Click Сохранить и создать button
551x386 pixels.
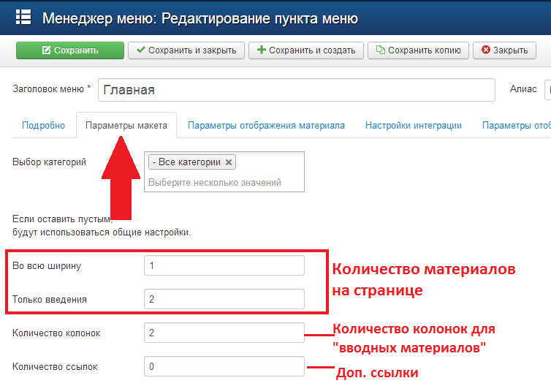point(305,50)
